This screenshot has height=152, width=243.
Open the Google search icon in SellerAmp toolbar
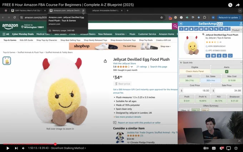tap(226, 29)
